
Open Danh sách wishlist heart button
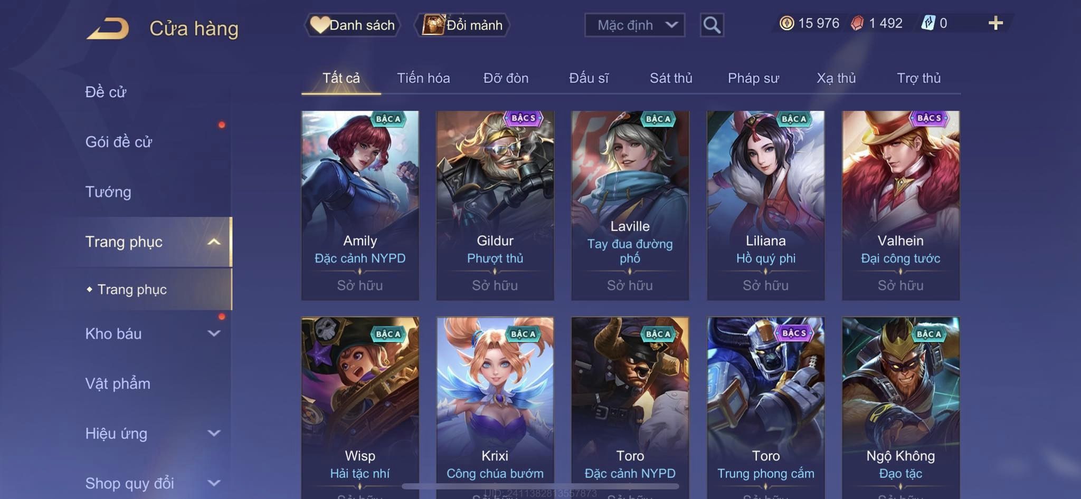click(353, 25)
